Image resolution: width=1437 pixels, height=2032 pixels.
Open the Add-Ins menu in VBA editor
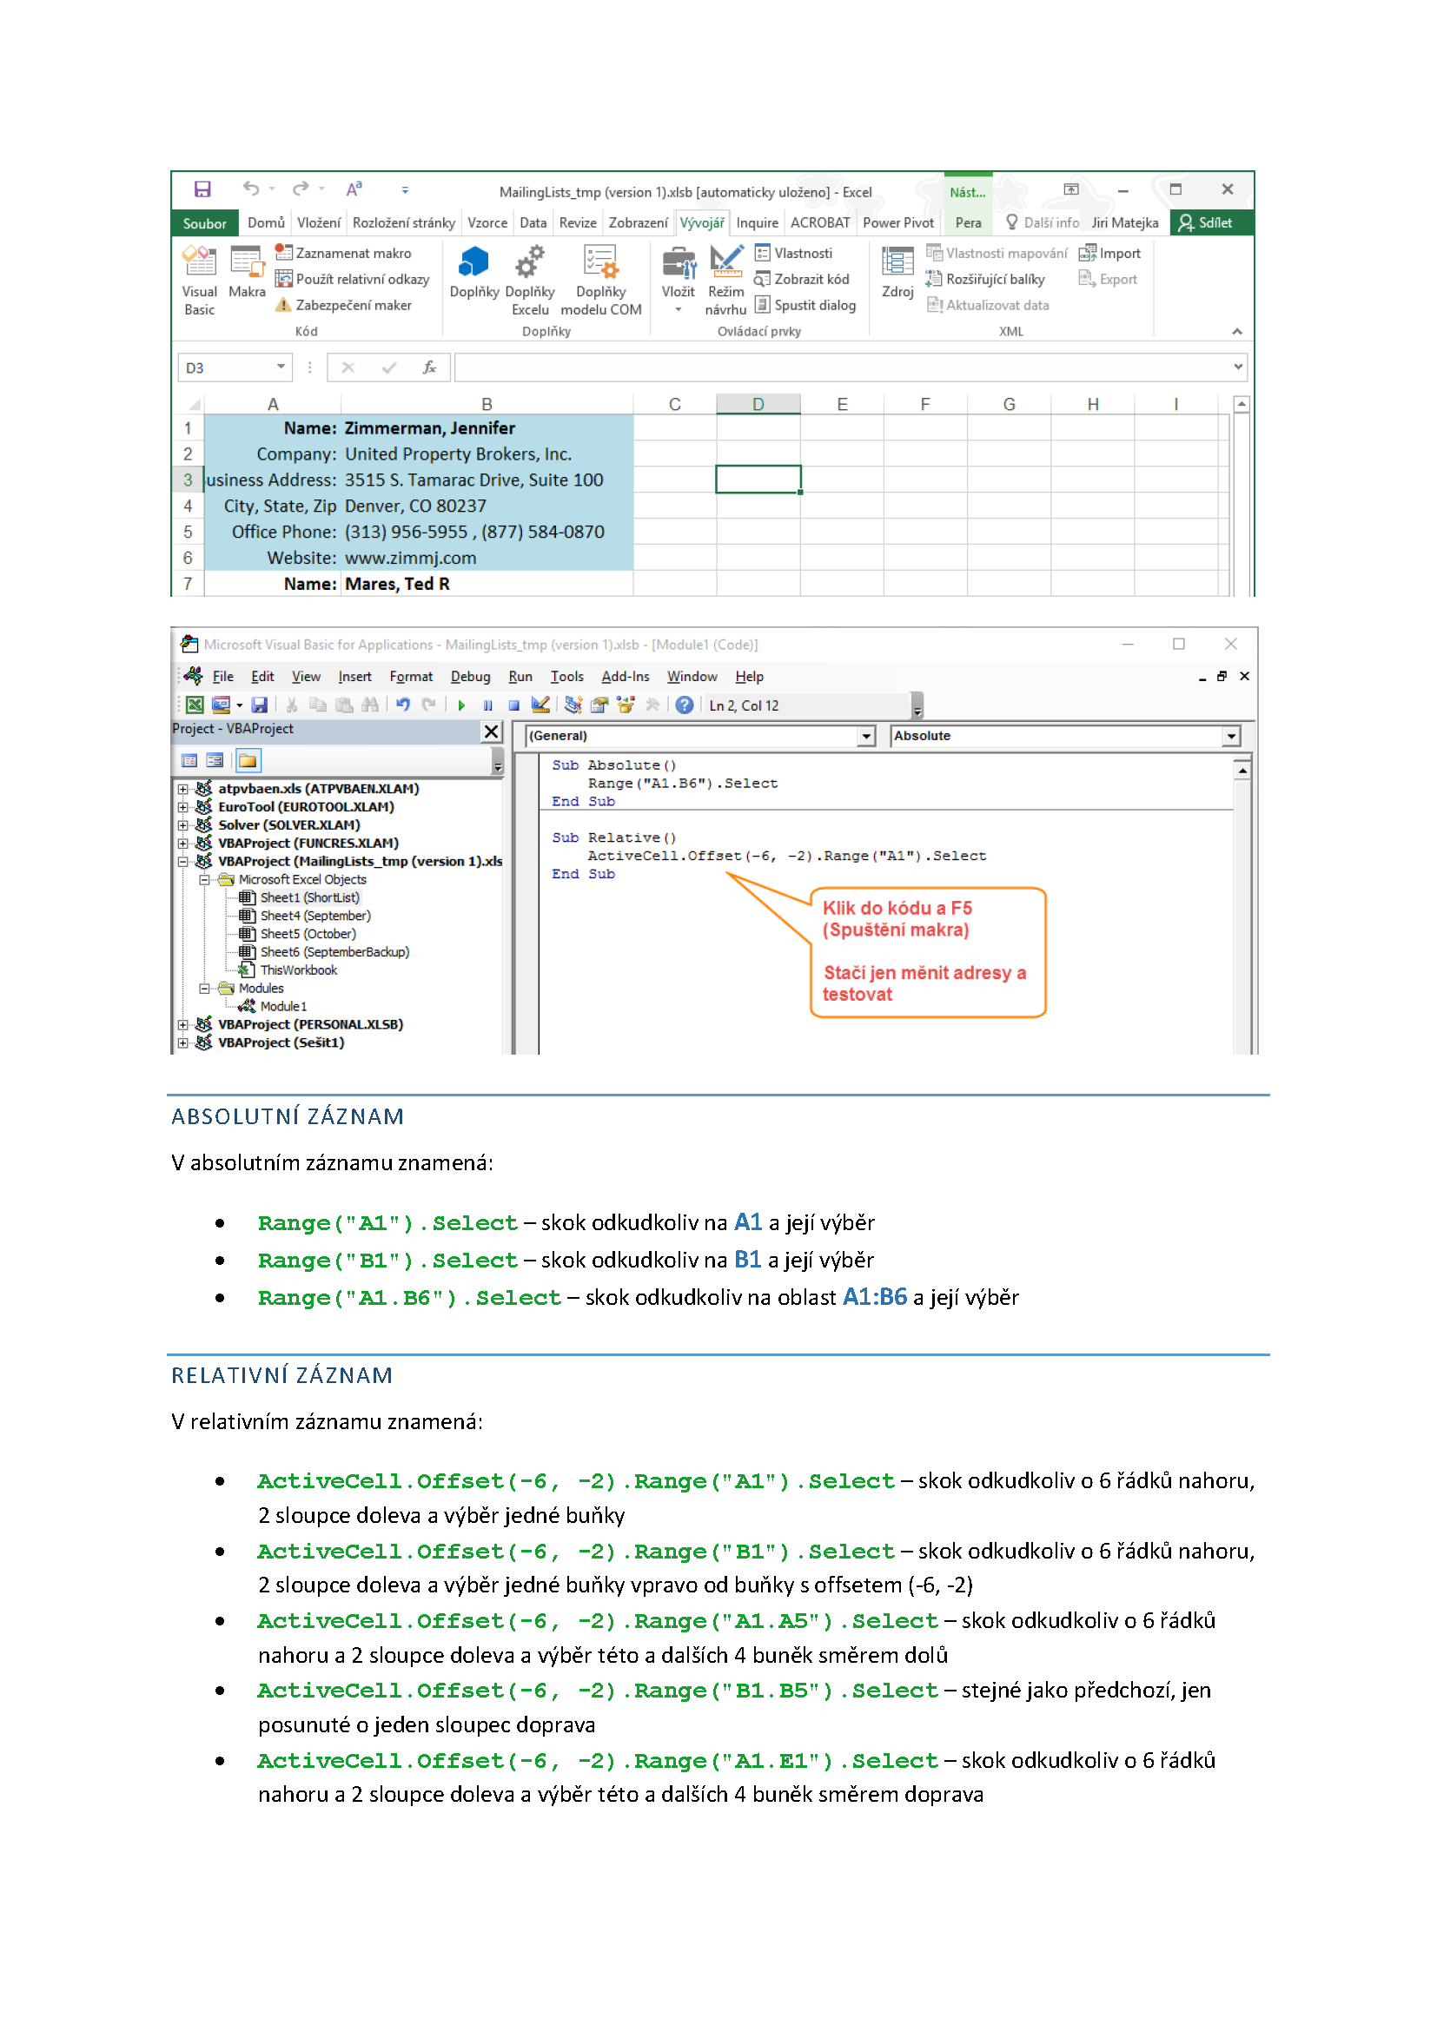coord(625,677)
